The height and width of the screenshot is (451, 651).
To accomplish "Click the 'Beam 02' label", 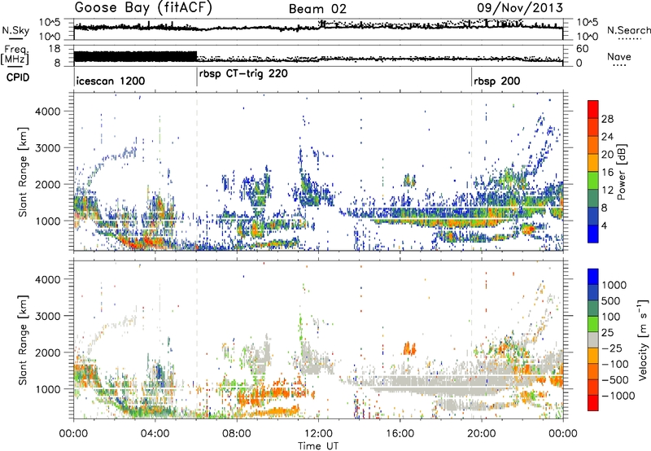I will [317, 9].
